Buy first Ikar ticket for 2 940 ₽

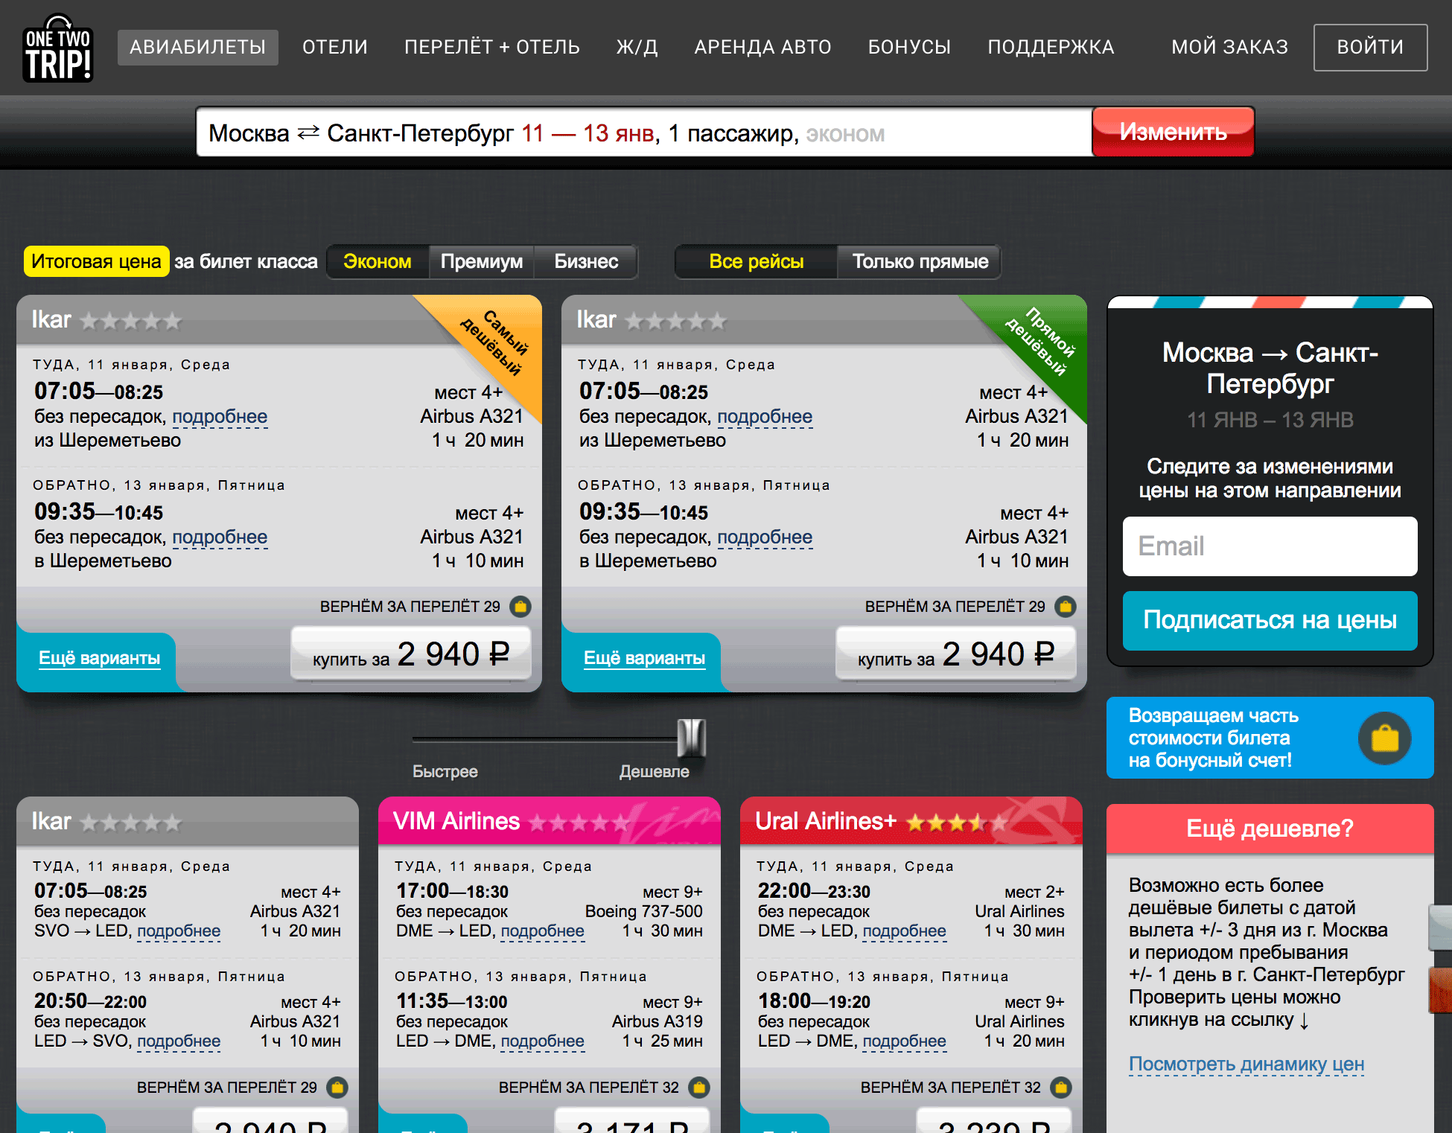click(x=411, y=654)
